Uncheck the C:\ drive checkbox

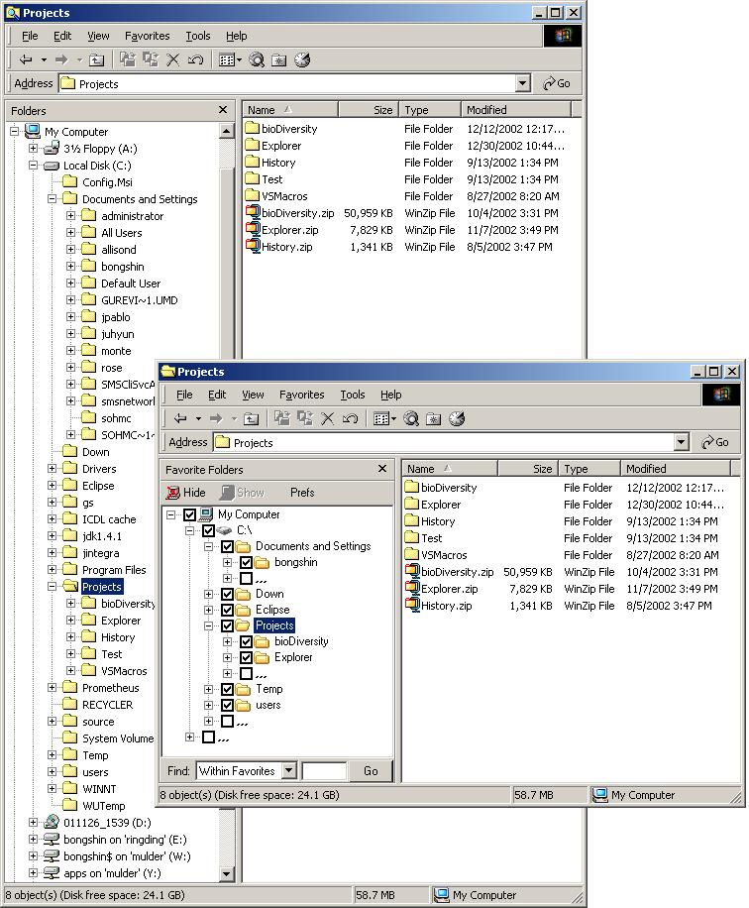pyautogui.click(x=208, y=530)
